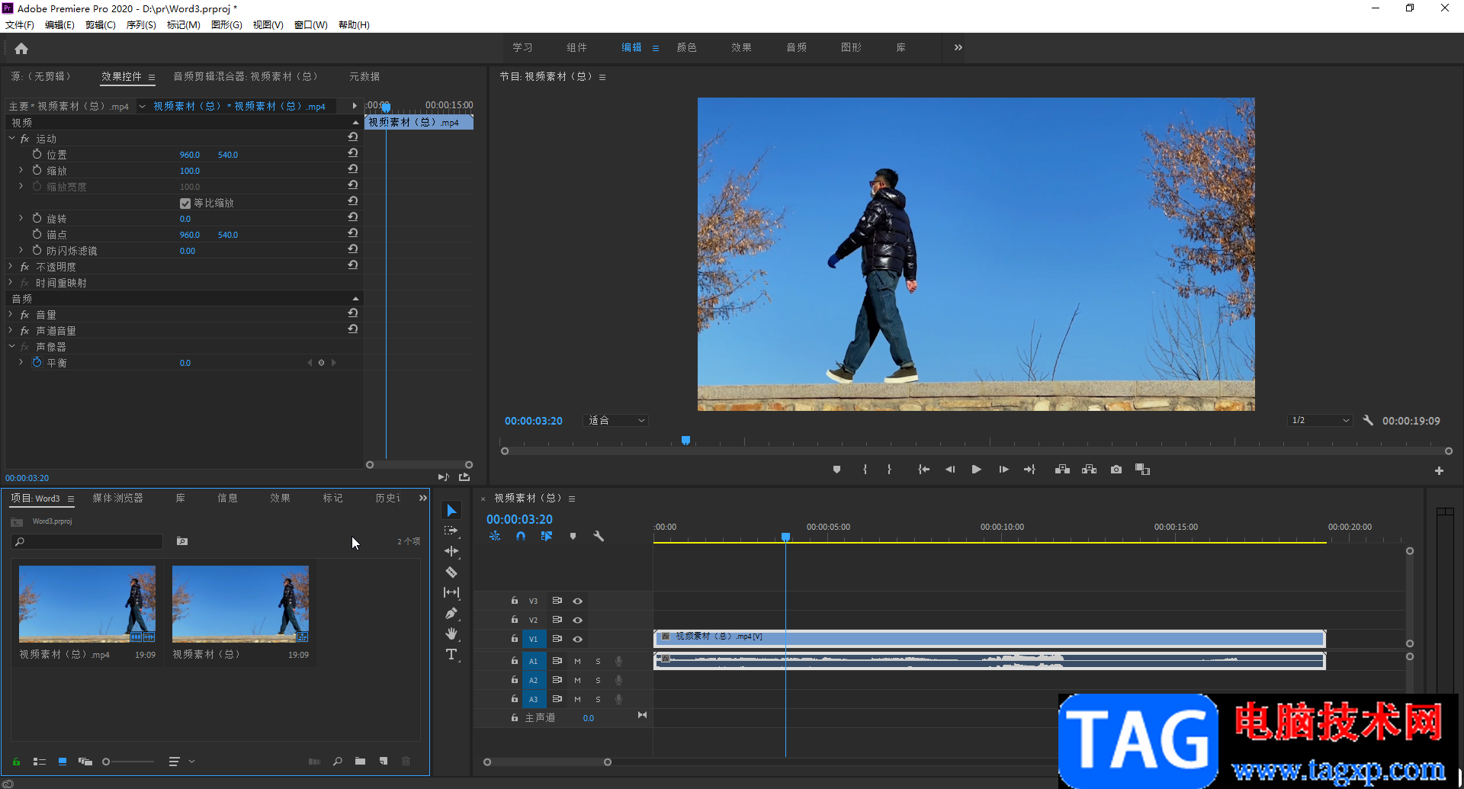The width and height of the screenshot is (1464, 789).
Task: Expand the 缩放 property
Action: pyautogui.click(x=21, y=170)
